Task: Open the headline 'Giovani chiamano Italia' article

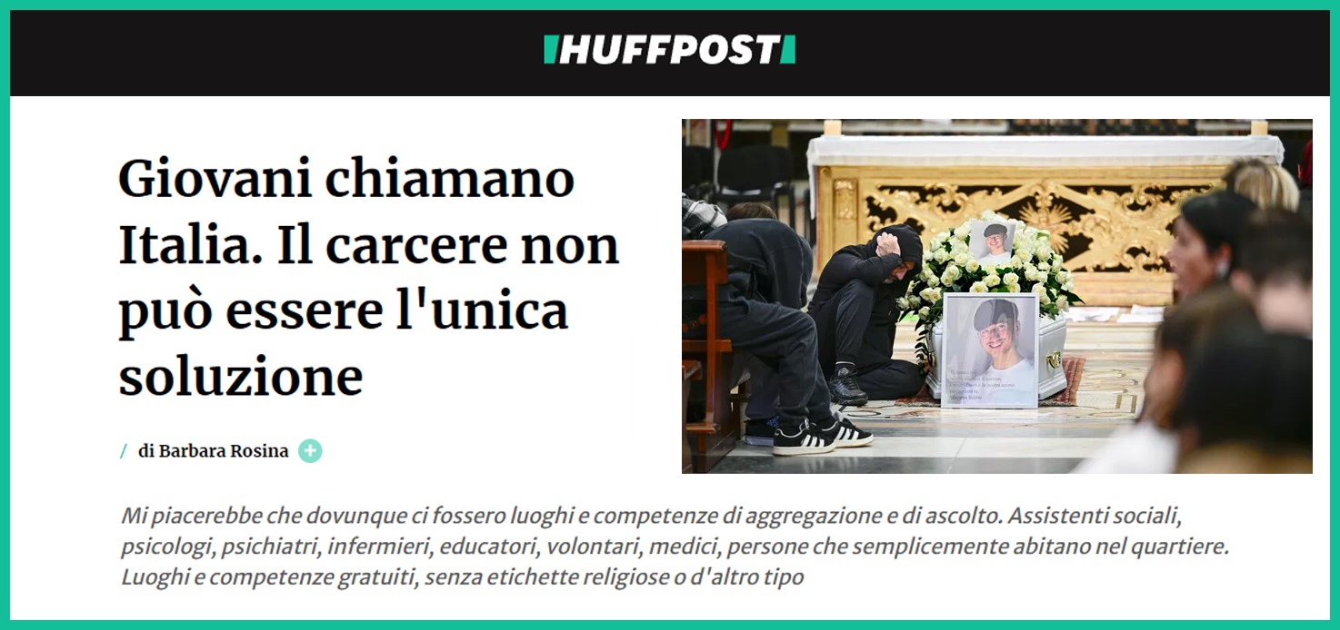Action: [368, 278]
